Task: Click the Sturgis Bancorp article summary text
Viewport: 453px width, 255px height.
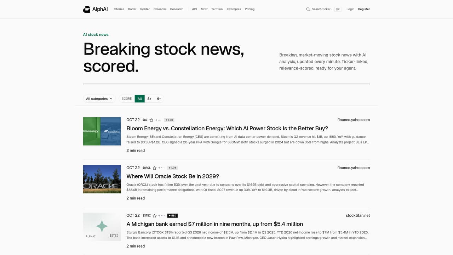Action: point(248,235)
